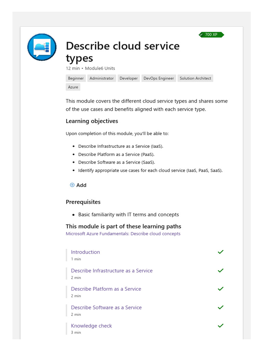The height and width of the screenshot is (351, 263).
Task: Click the Infrastructure as a Service checkmark
Action: pyautogui.click(x=221, y=270)
